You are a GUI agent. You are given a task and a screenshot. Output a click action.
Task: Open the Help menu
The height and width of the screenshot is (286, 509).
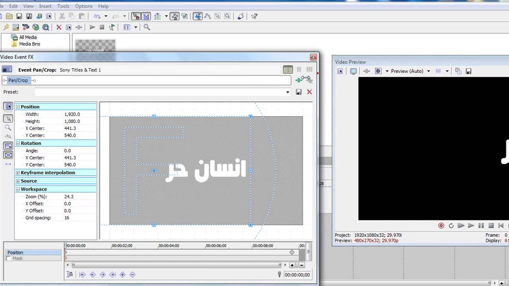pyautogui.click(x=103, y=6)
